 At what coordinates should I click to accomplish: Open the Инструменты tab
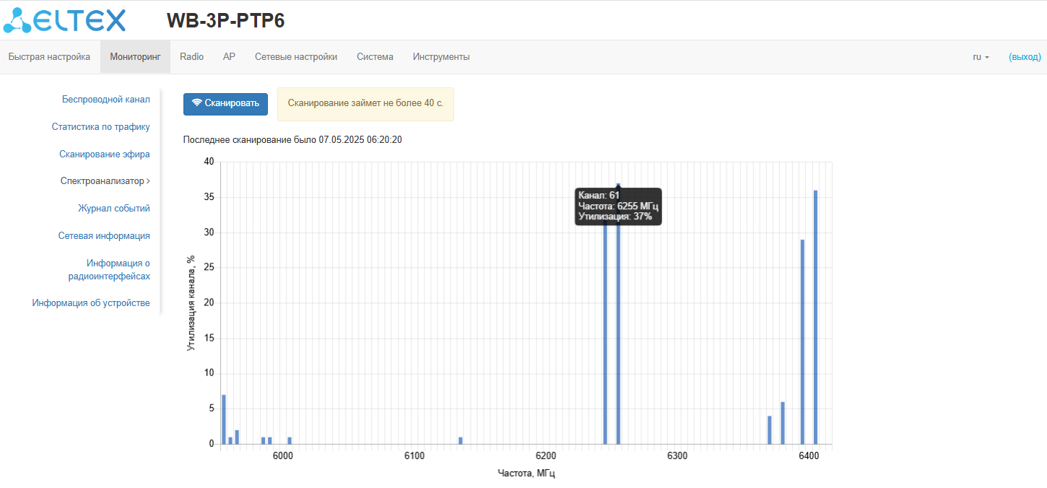441,57
